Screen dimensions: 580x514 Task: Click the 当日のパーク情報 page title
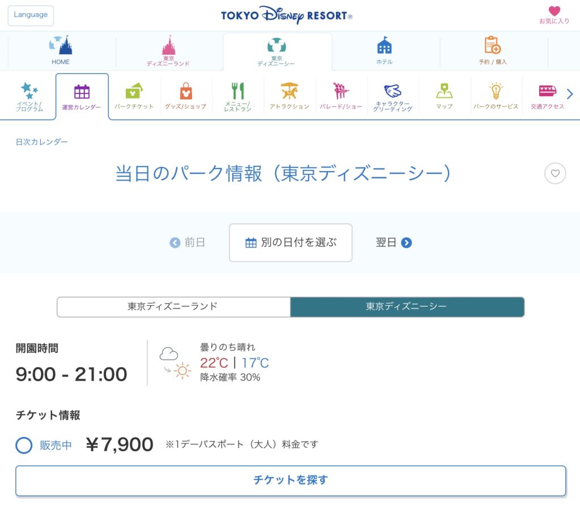[283, 173]
